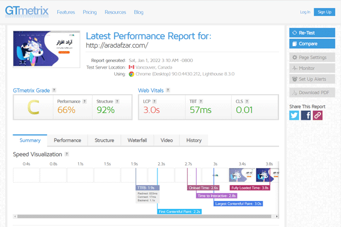This screenshot has width=341, height=227.
Task: Open the Structure tab
Action: tap(104, 140)
